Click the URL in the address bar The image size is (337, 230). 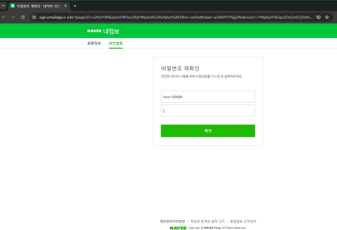point(176,17)
